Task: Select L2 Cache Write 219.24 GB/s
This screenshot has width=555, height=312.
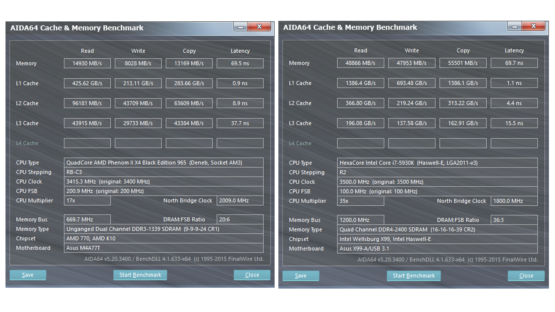Action: (x=412, y=103)
